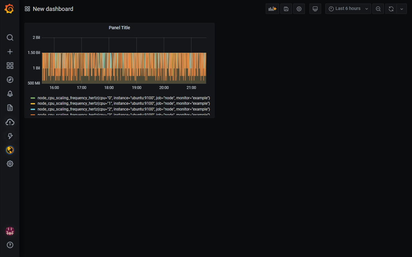Click the Create (plus) sidebar icon
The width and height of the screenshot is (412, 257).
pos(10,51)
